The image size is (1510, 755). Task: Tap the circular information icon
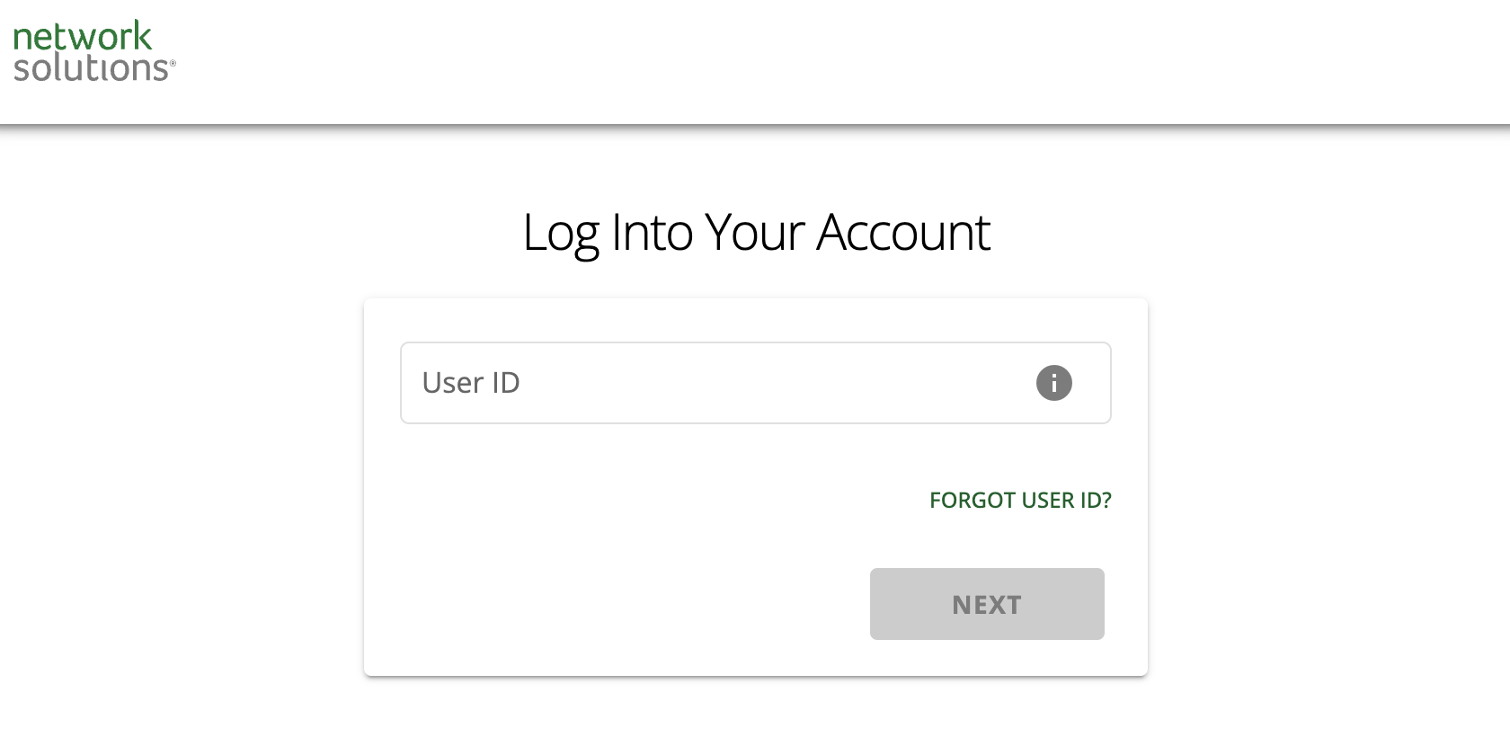click(1053, 383)
